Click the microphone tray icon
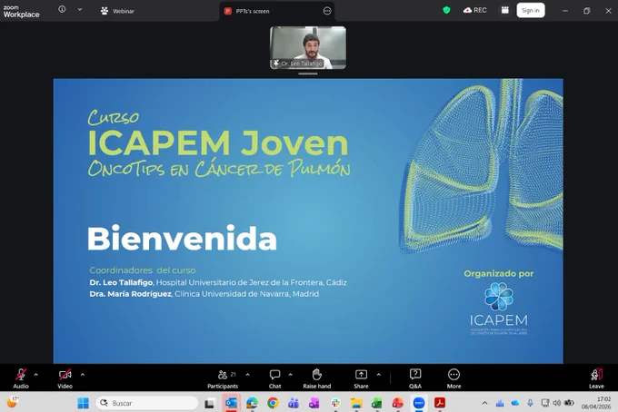 point(530,403)
